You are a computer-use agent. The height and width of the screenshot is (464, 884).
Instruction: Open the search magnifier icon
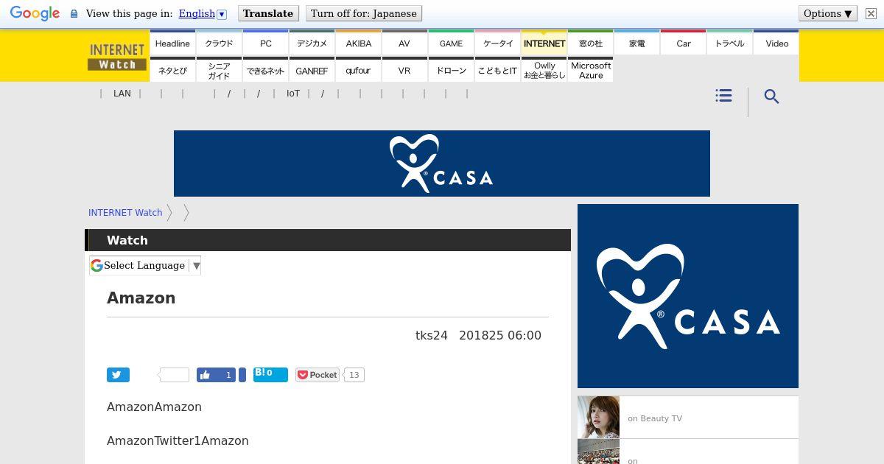tap(771, 96)
